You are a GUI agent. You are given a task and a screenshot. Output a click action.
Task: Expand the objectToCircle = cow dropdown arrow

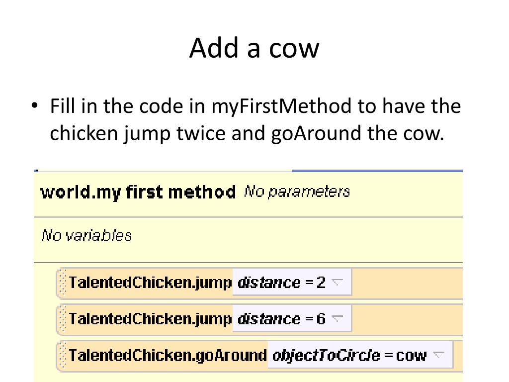(438, 355)
